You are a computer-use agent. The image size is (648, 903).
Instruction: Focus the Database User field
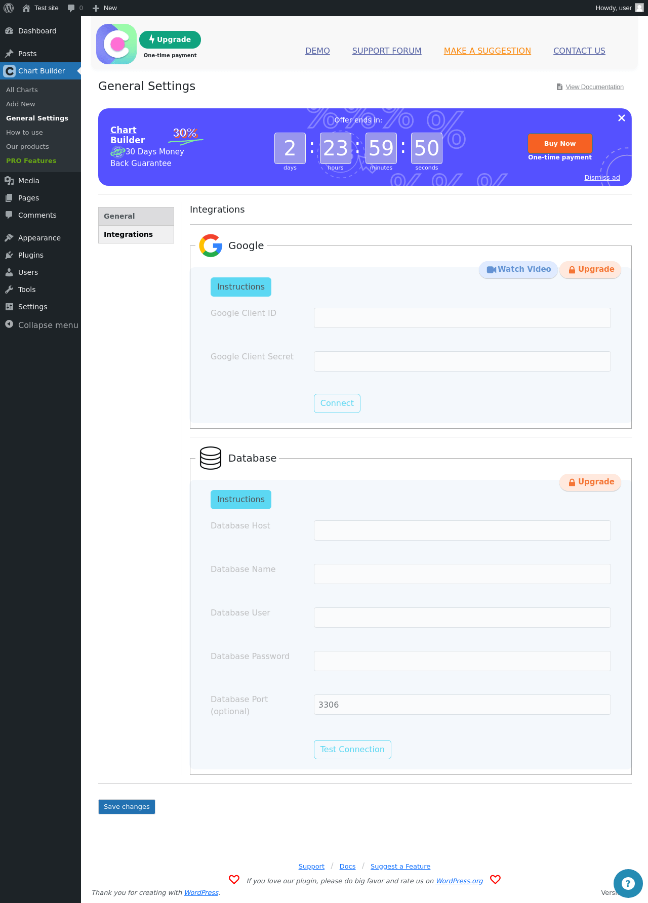(x=462, y=618)
